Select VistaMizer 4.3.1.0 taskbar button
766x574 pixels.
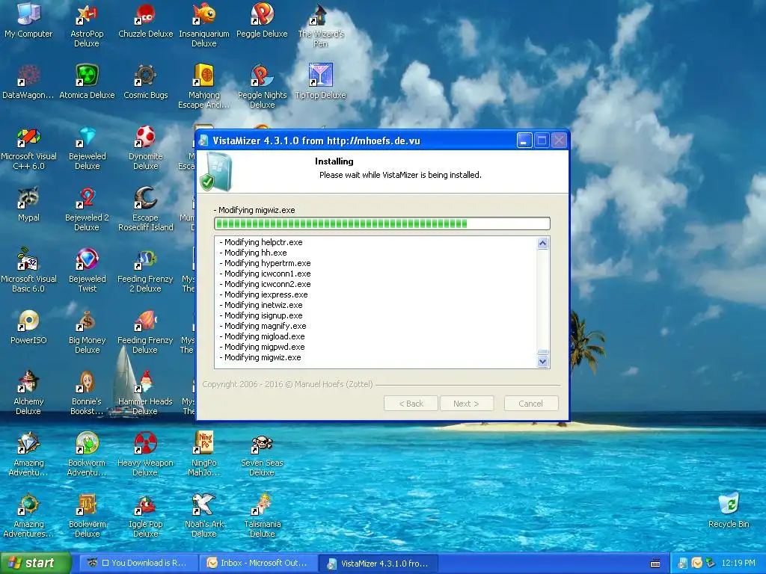click(x=378, y=564)
